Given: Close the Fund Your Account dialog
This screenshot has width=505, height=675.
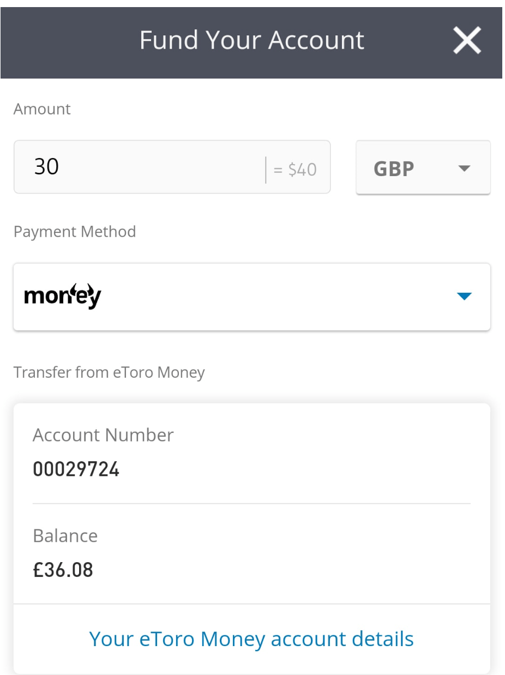Looking at the screenshot, I should pyautogui.click(x=467, y=41).
